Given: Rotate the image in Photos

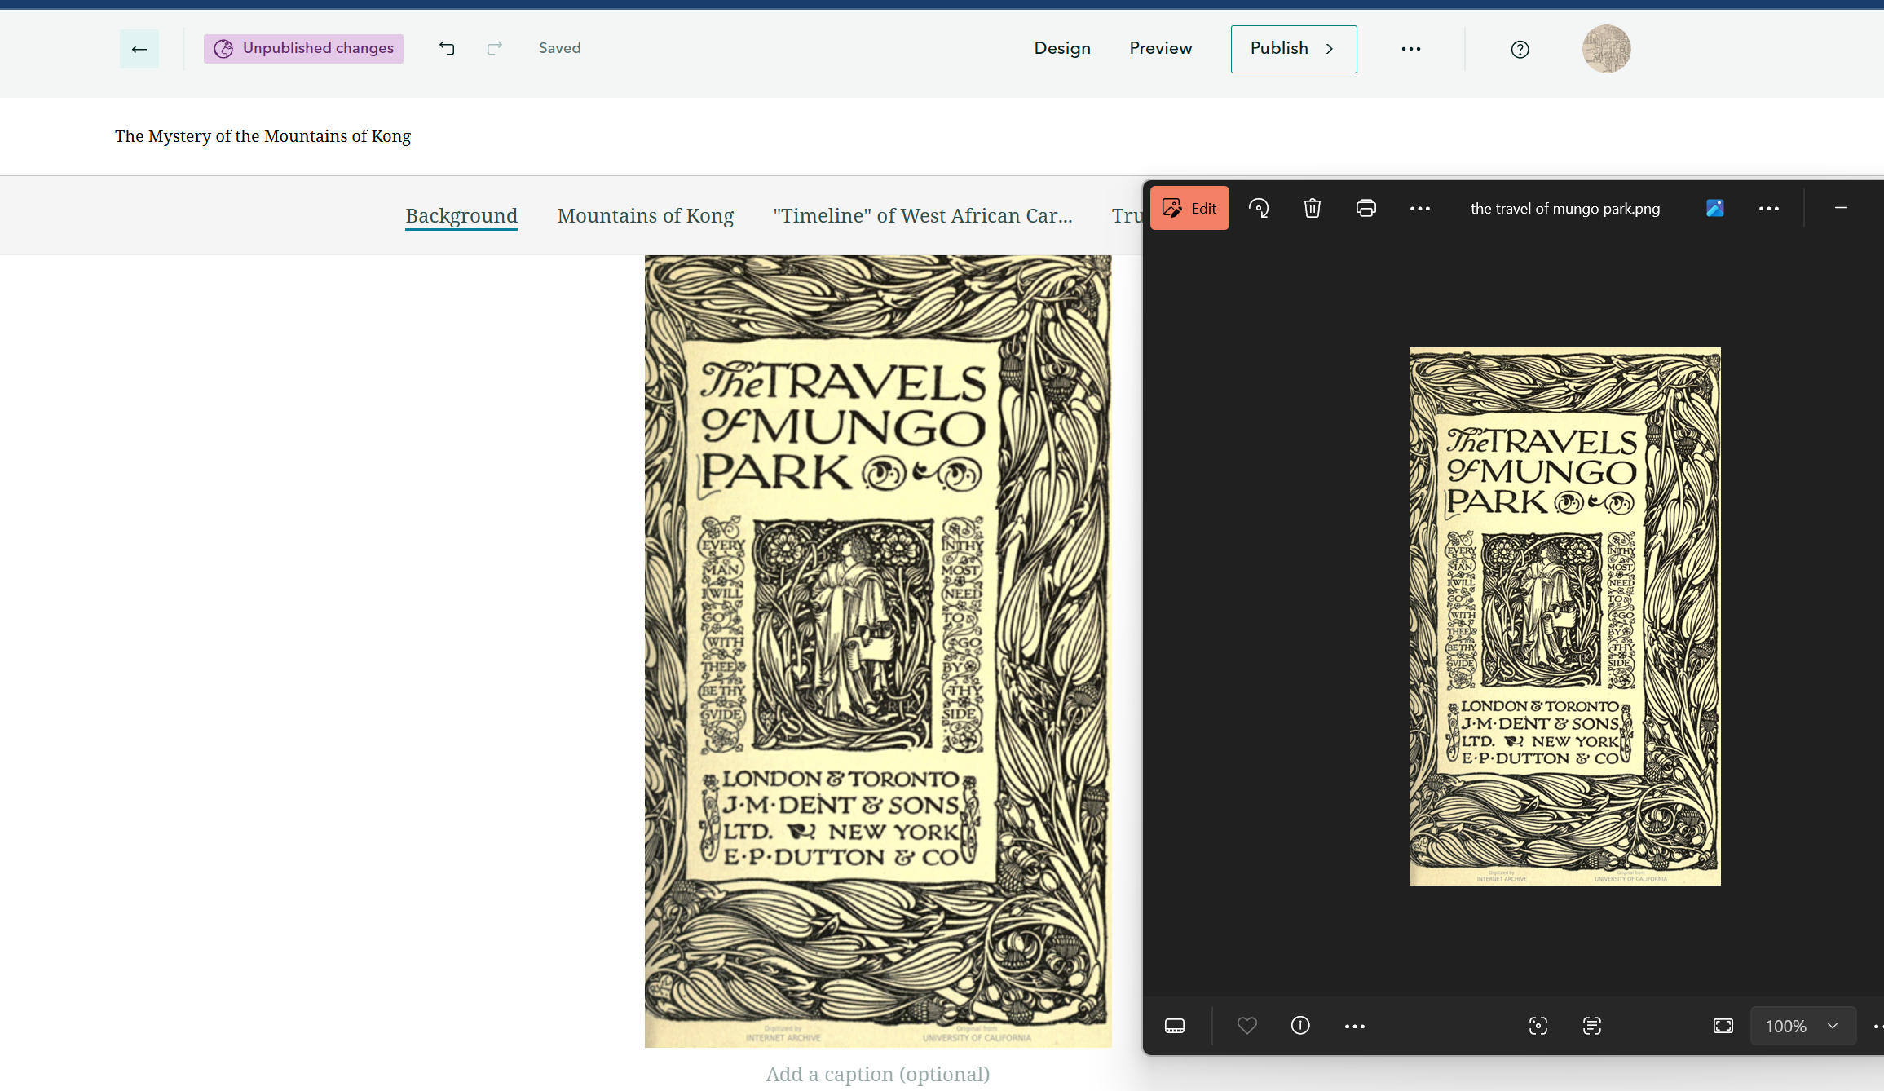Looking at the screenshot, I should [x=1259, y=208].
